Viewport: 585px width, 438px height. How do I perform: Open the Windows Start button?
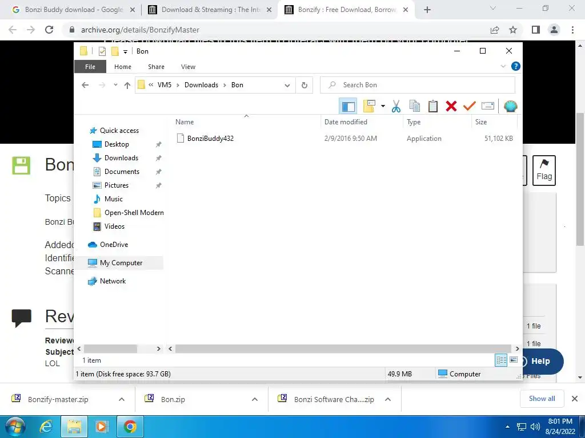click(x=15, y=427)
